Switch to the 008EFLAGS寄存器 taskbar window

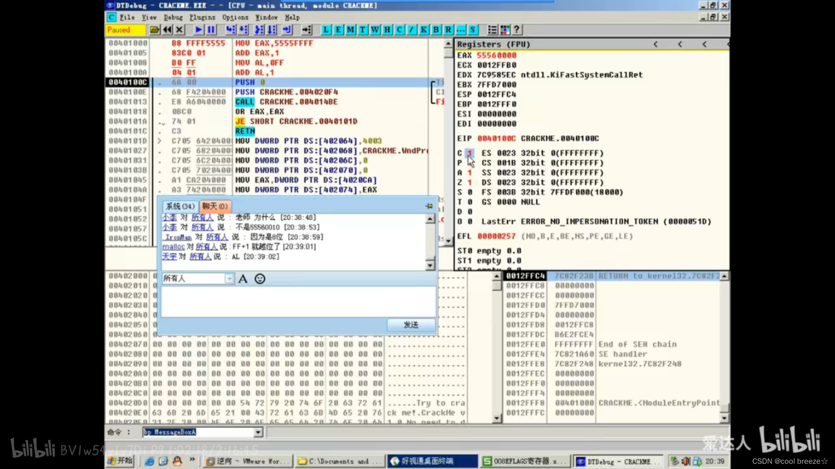click(525, 461)
